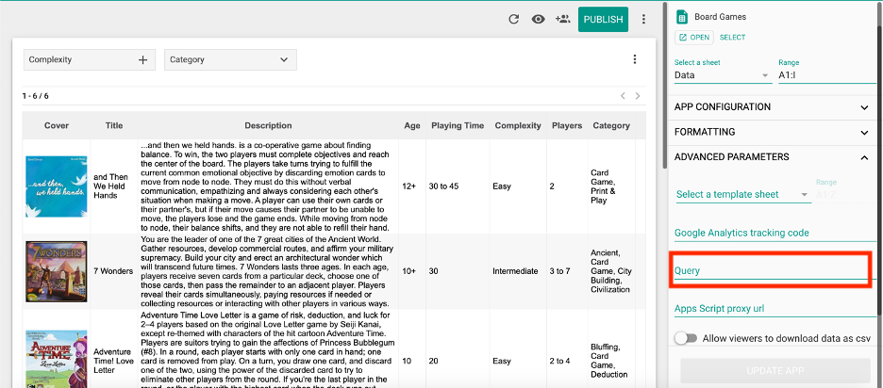Image resolution: width=883 pixels, height=388 pixels.
Task: Click the 1 - 6 / 6 pagination text
Action: (x=36, y=96)
